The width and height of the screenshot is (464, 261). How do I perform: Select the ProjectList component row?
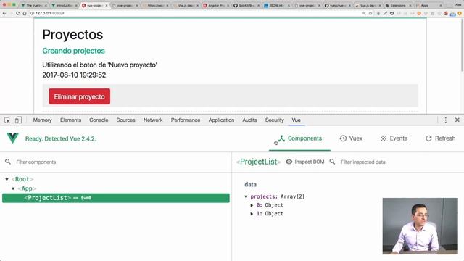tap(116, 198)
